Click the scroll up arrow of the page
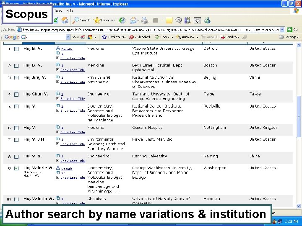This screenshot has height=226, width=302. tap(299, 45)
